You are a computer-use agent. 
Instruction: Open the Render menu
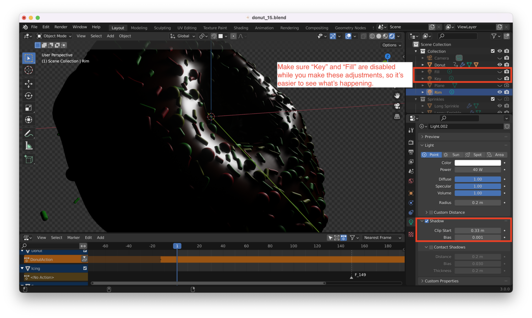click(x=61, y=27)
